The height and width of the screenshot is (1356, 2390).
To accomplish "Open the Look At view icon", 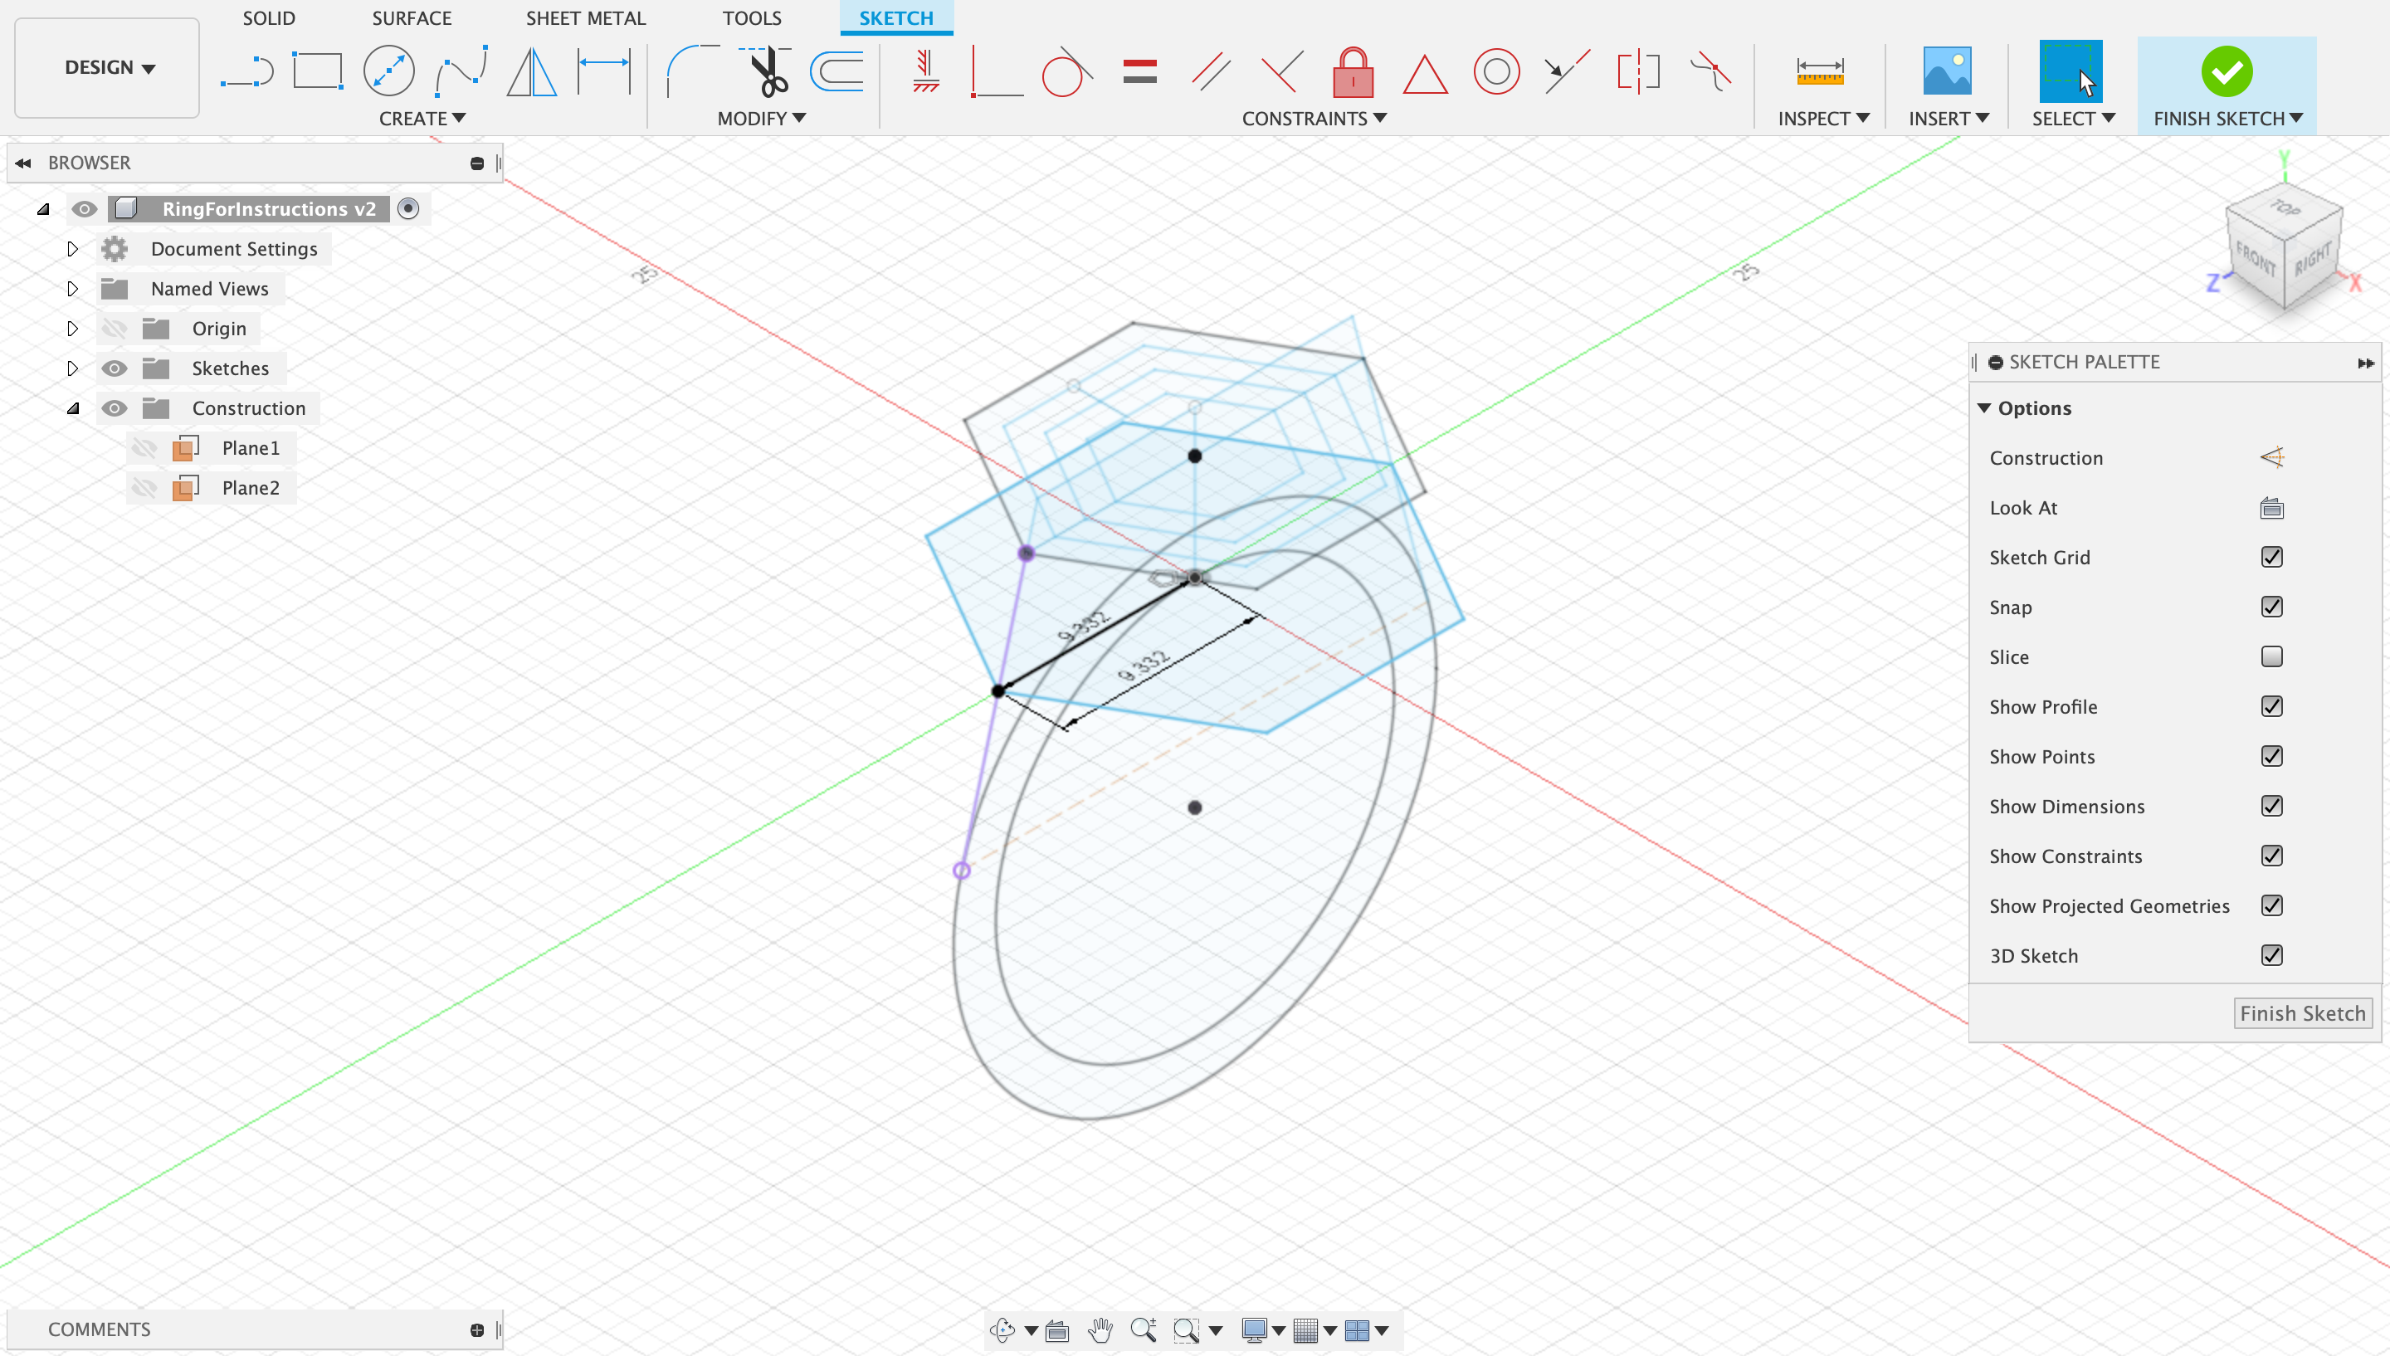I will 2270,508.
